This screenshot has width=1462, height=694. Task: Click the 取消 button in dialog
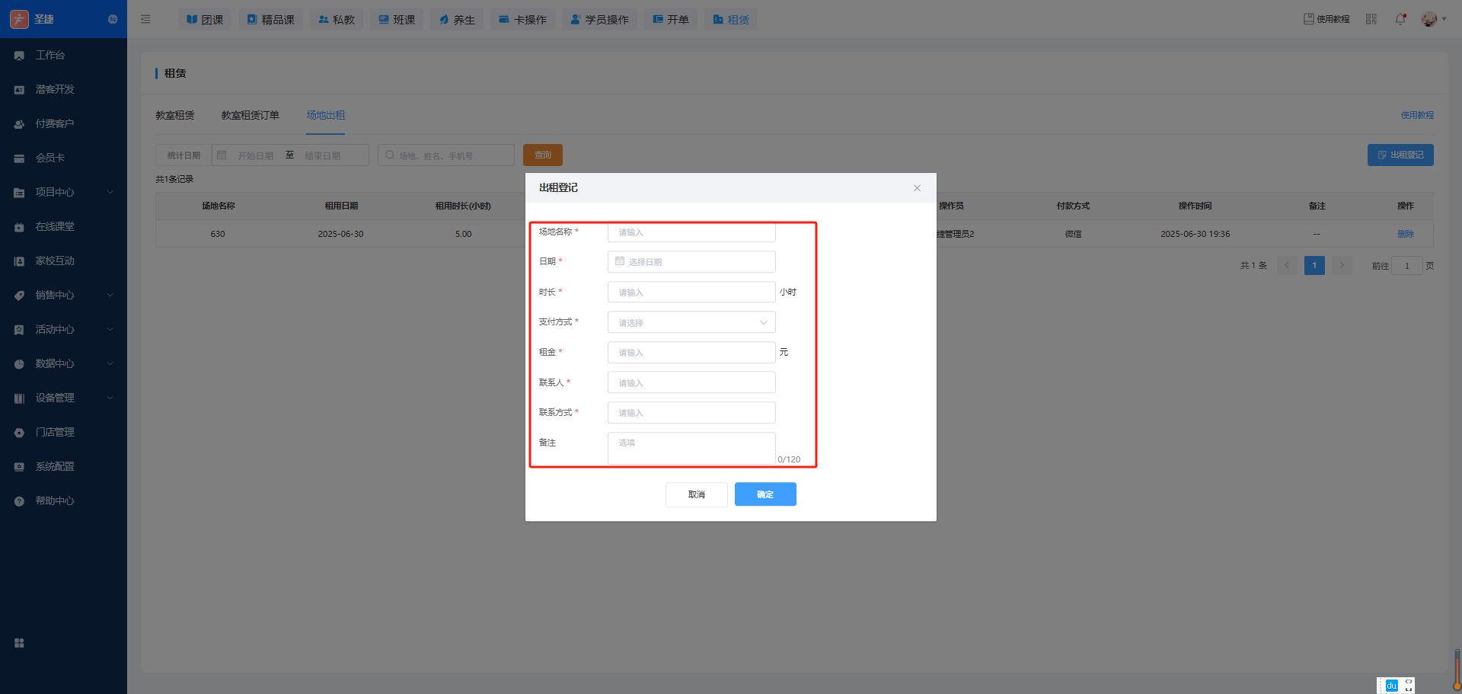[696, 494]
